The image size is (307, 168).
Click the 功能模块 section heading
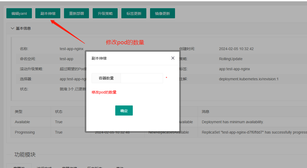tap(25, 154)
